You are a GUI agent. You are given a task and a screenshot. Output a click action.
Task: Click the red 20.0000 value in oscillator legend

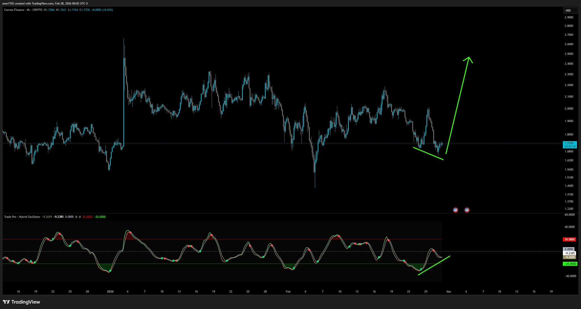click(87, 217)
